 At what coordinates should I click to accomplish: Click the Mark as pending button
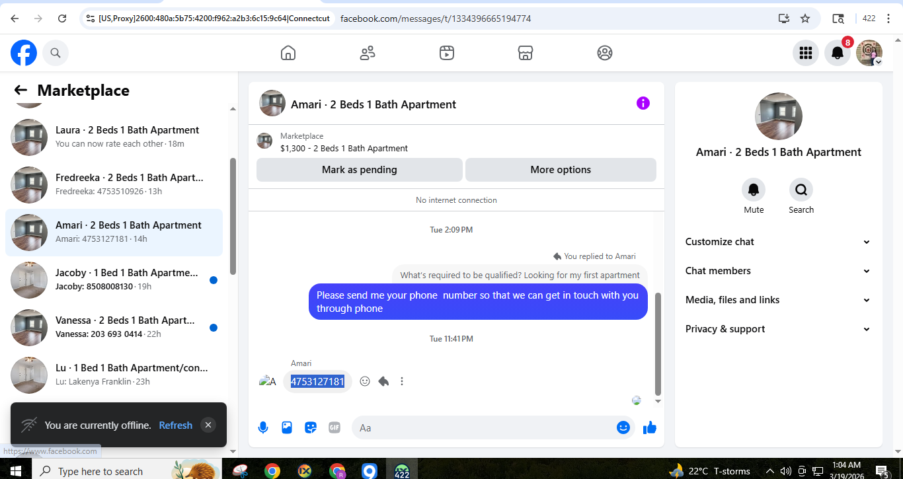[x=360, y=170]
